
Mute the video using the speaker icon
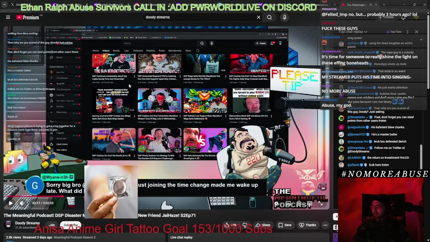(x=21, y=203)
